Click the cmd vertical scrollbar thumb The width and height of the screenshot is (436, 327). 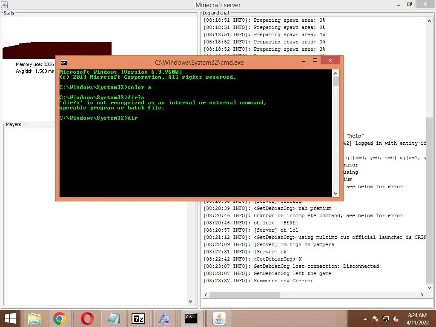pos(336,81)
